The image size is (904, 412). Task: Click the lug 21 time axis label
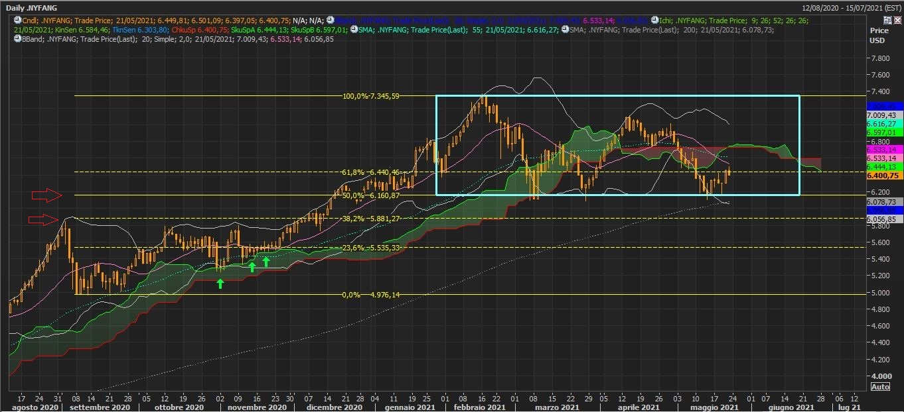(850, 407)
